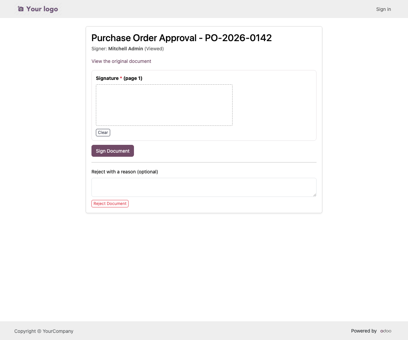Focus the reject reason text box
408x340 pixels.
point(204,187)
